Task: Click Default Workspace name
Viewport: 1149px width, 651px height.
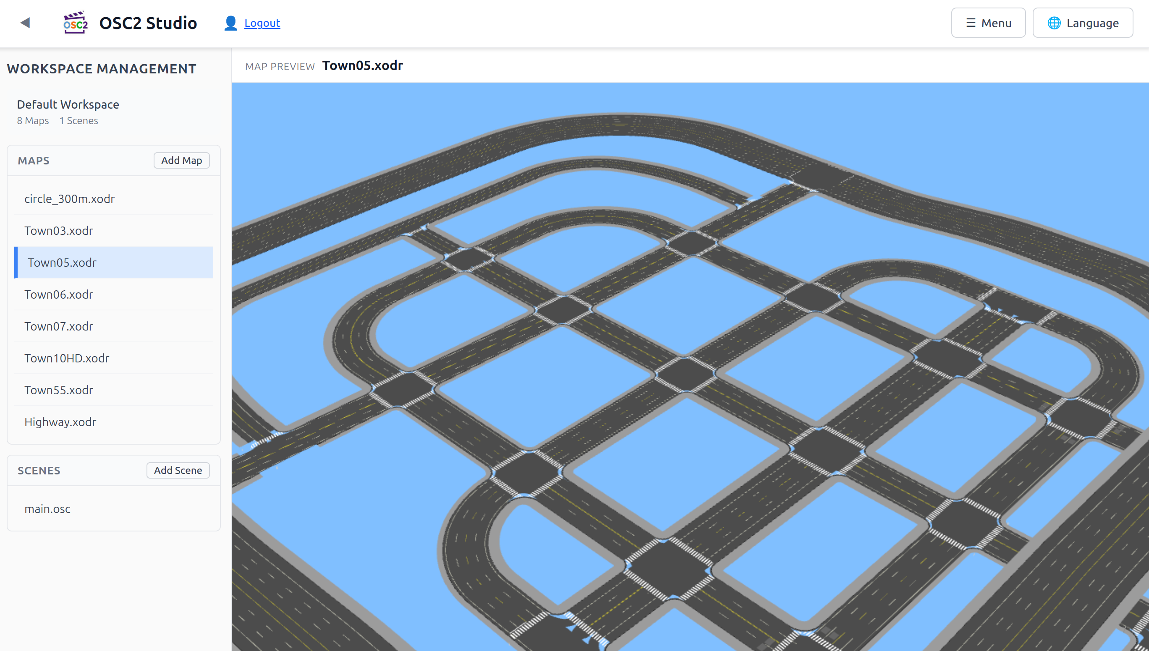Action: pyautogui.click(x=68, y=104)
